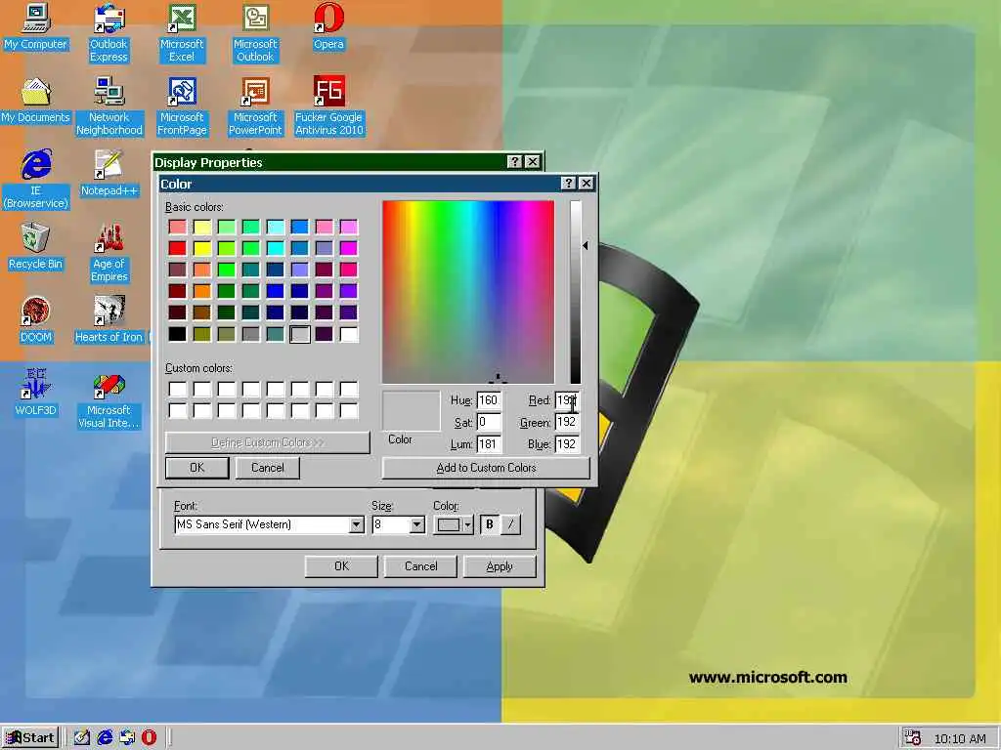
Task: Click the Sat value field
Action: (489, 422)
